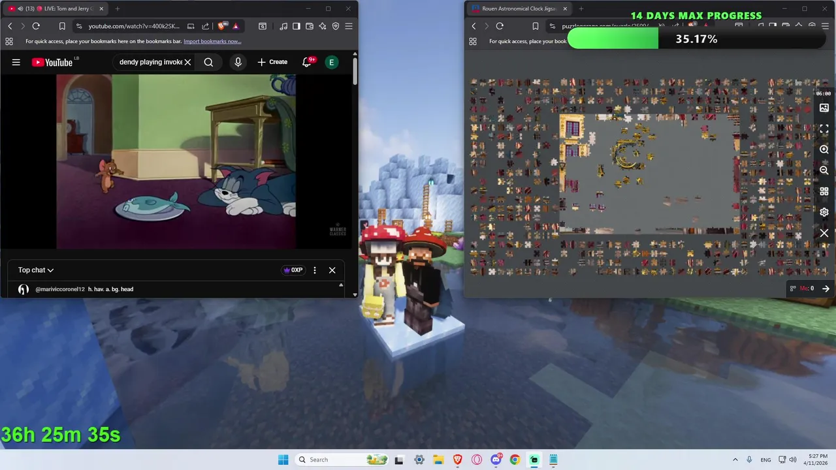The image size is (836, 470).
Task: Open Brave Rewards triangle icon
Action: (236, 26)
